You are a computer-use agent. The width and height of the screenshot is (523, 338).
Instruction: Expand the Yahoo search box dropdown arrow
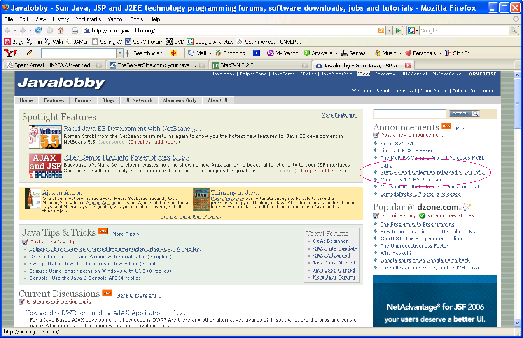(120, 53)
